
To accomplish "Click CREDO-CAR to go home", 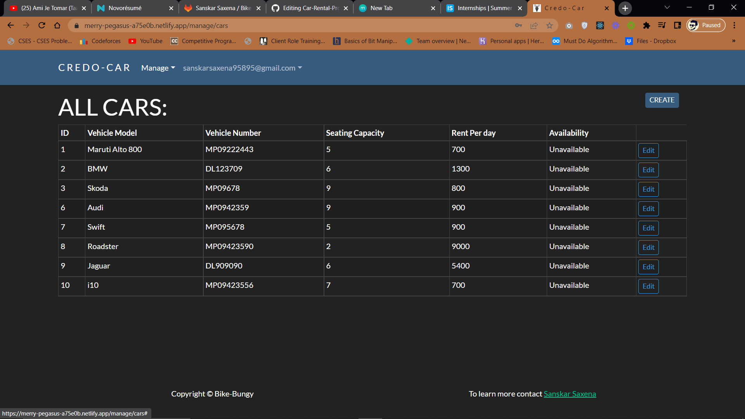I will pos(94,68).
